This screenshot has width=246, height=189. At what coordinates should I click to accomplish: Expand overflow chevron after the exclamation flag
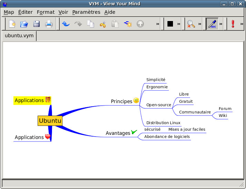click(242, 24)
